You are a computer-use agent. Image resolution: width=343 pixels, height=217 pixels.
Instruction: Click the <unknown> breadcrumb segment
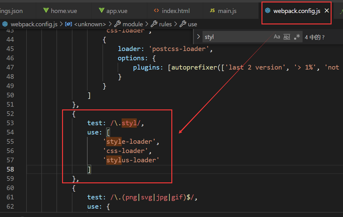pos(90,24)
